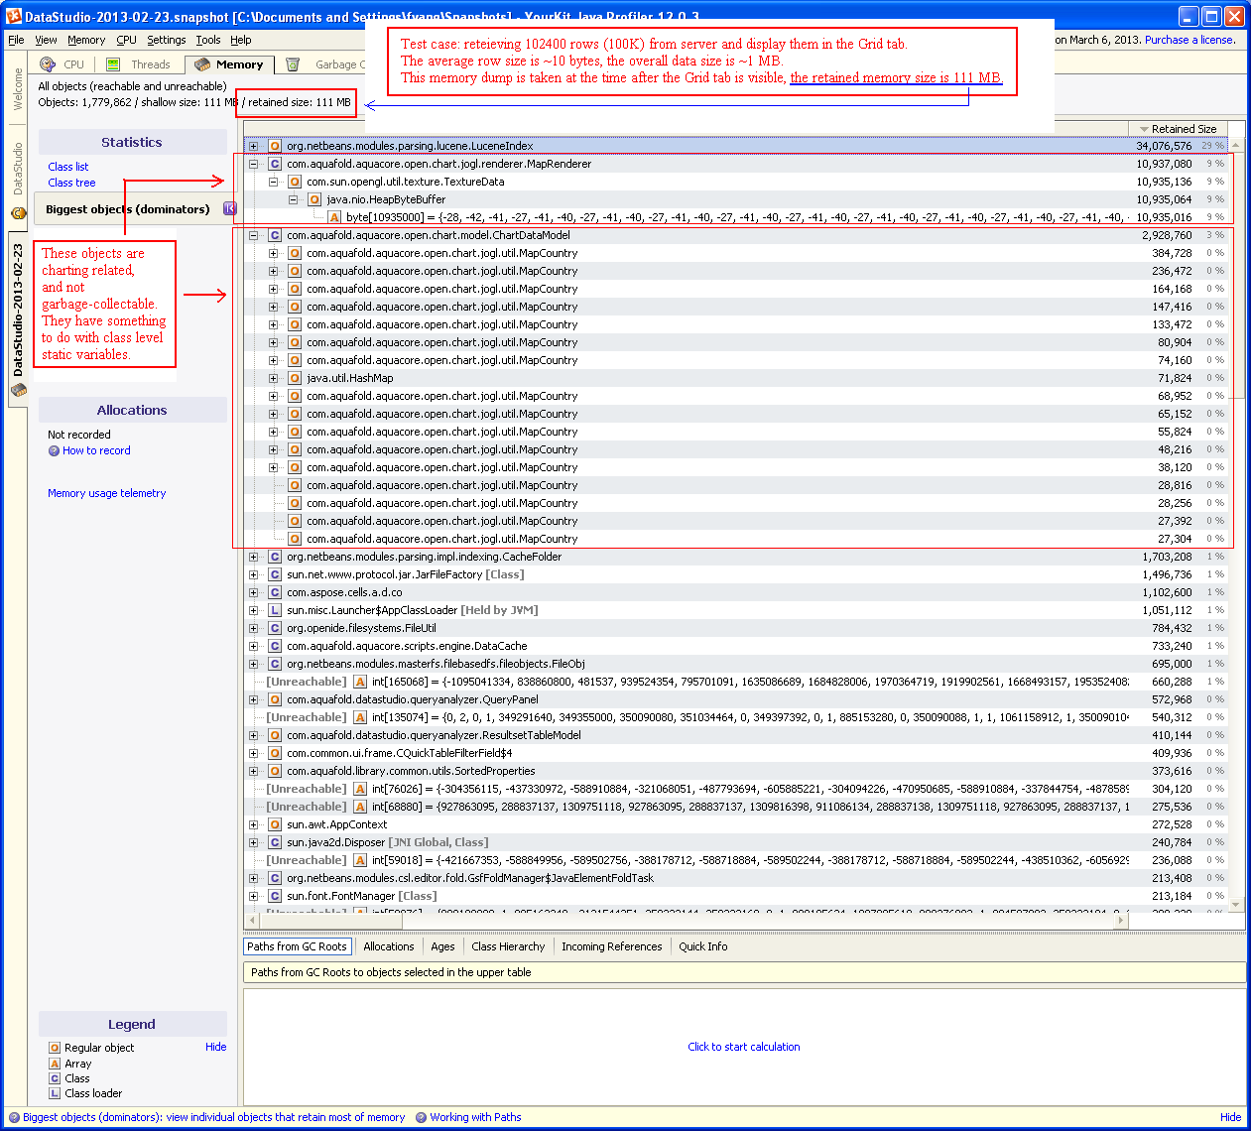1251x1131 pixels.
Task: Expand the ResultsetTableModel row
Action: 253,735
